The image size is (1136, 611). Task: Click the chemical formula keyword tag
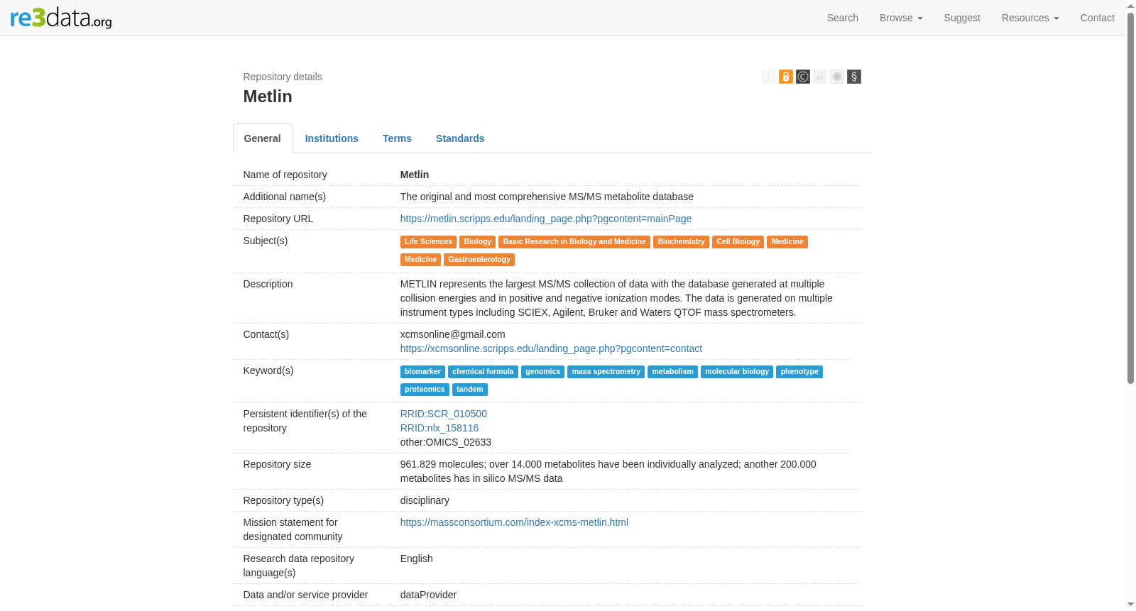pyautogui.click(x=483, y=372)
